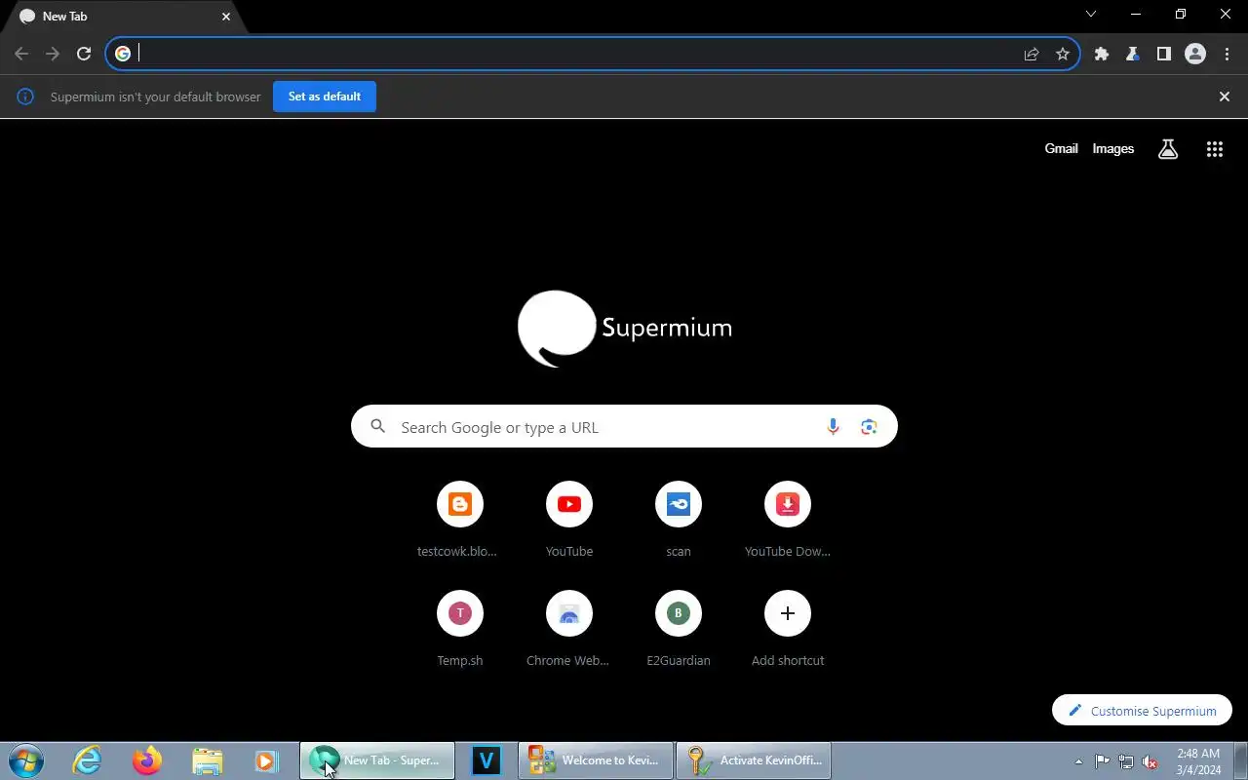Launch Firefox from the taskbar
Screen dimensions: 1248x780
click(x=147, y=760)
